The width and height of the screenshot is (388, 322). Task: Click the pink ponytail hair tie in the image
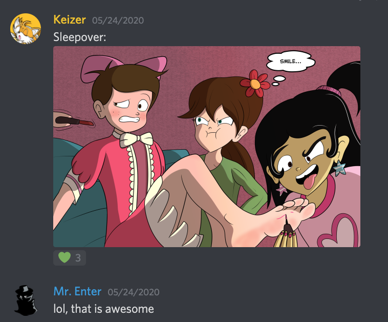[x=330, y=90]
